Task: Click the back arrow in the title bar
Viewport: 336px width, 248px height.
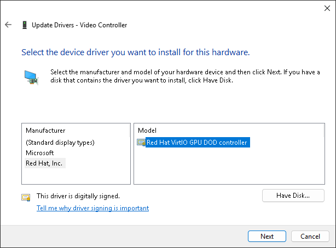Action: pos(8,25)
